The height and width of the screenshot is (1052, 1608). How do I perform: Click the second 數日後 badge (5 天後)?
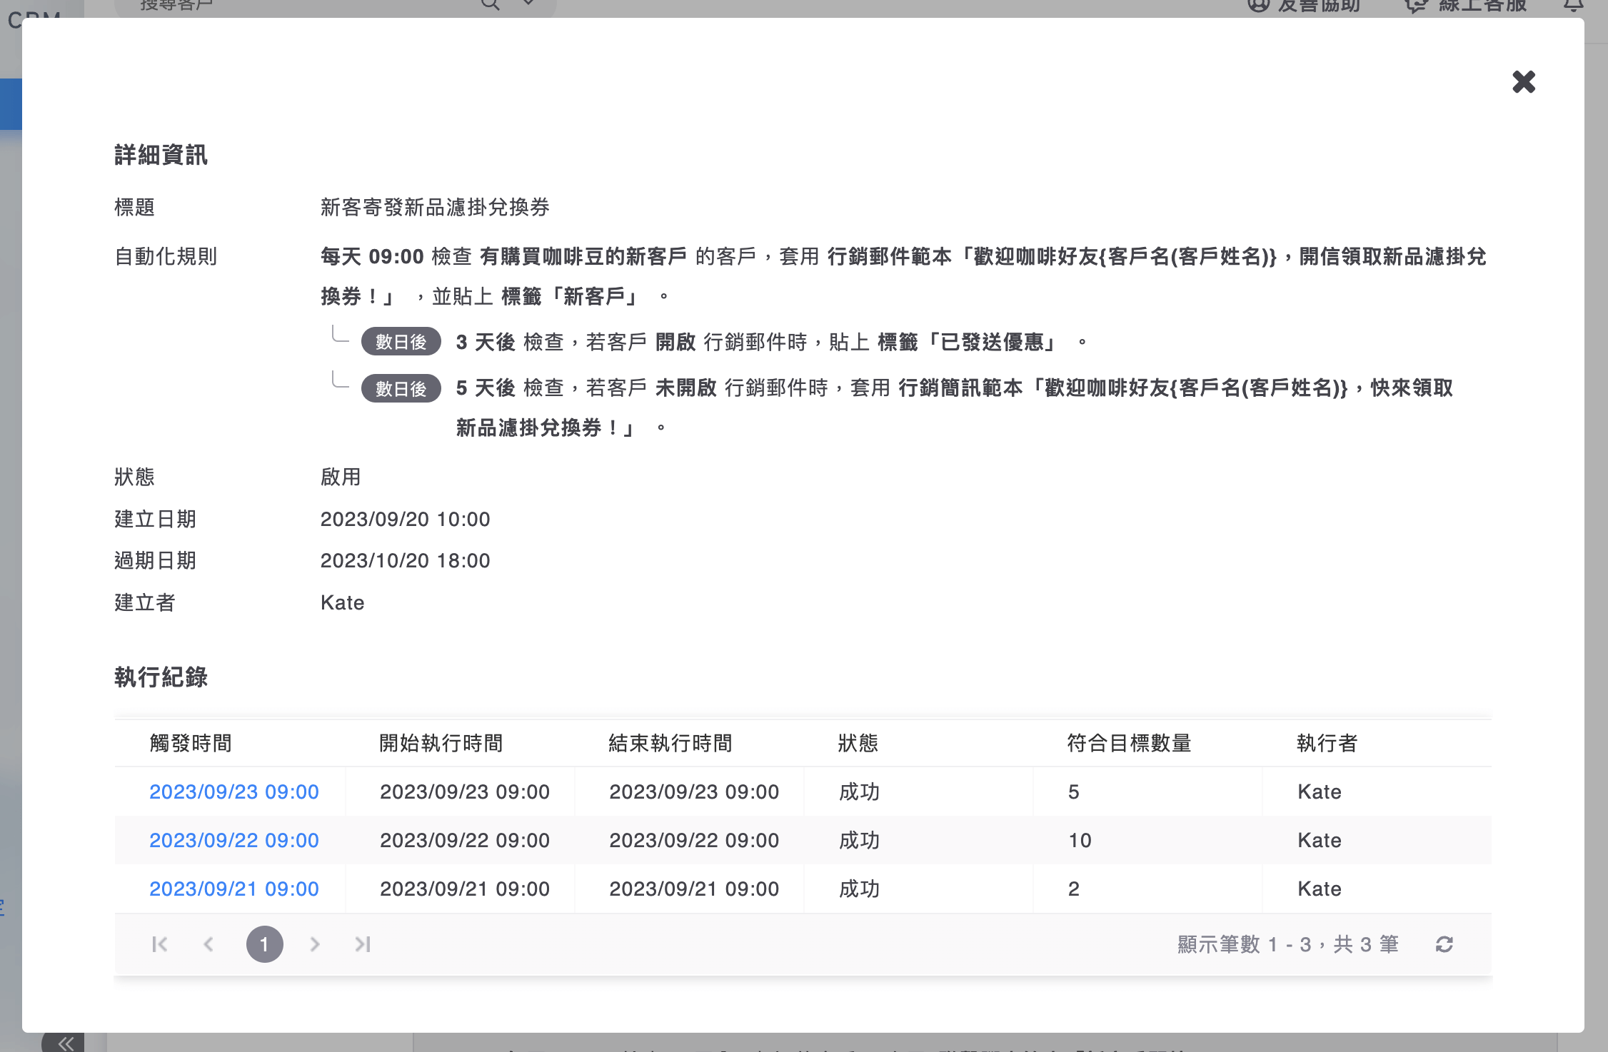point(401,388)
